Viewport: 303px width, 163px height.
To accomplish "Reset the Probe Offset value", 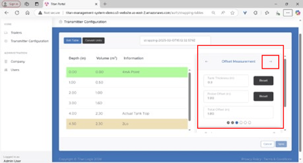I will [x=263, y=96].
